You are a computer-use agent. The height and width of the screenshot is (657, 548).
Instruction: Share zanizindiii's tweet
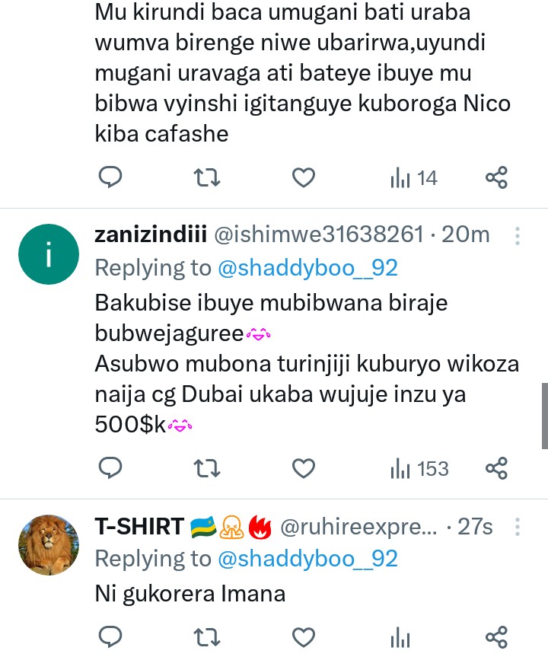(496, 468)
